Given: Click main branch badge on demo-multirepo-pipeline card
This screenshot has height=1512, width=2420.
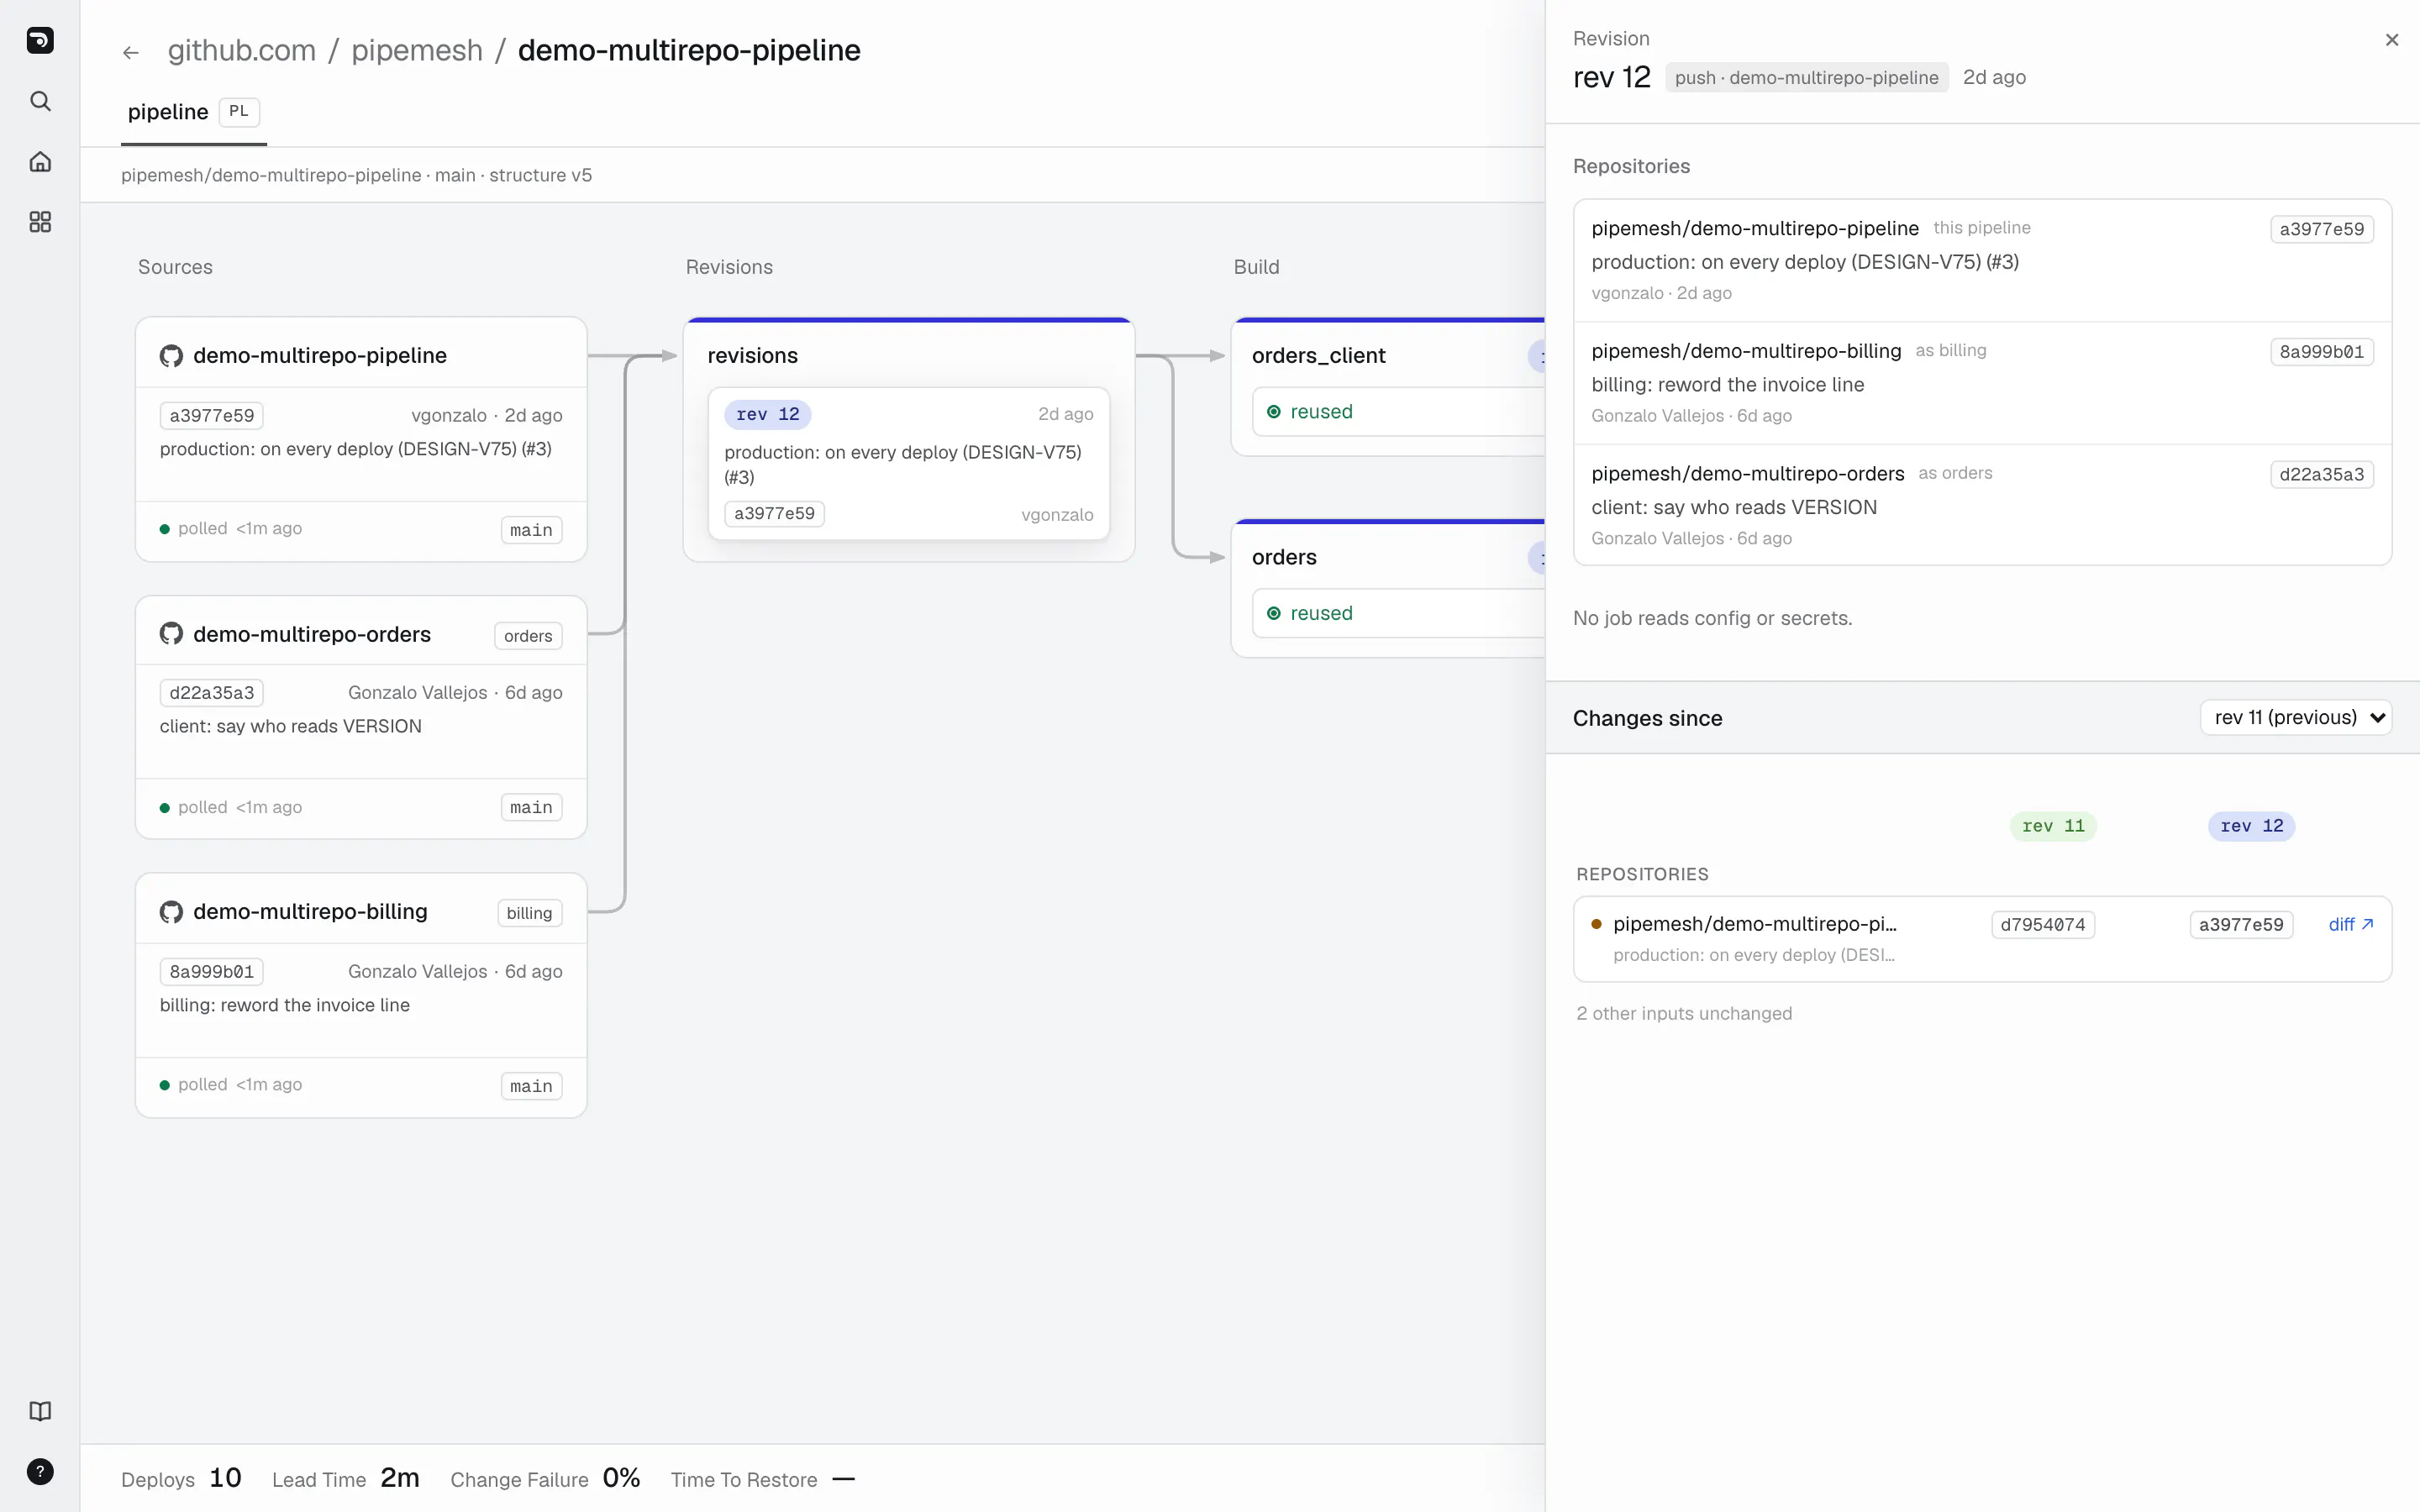Looking at the screenshot, I should [x=531, y=530].
